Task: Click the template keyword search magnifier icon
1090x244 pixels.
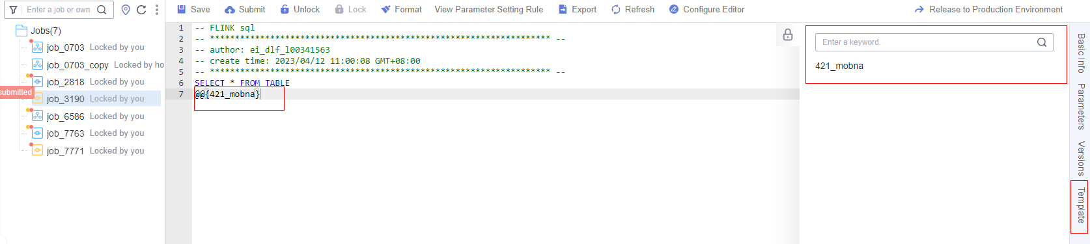Action: (1042, 42)
